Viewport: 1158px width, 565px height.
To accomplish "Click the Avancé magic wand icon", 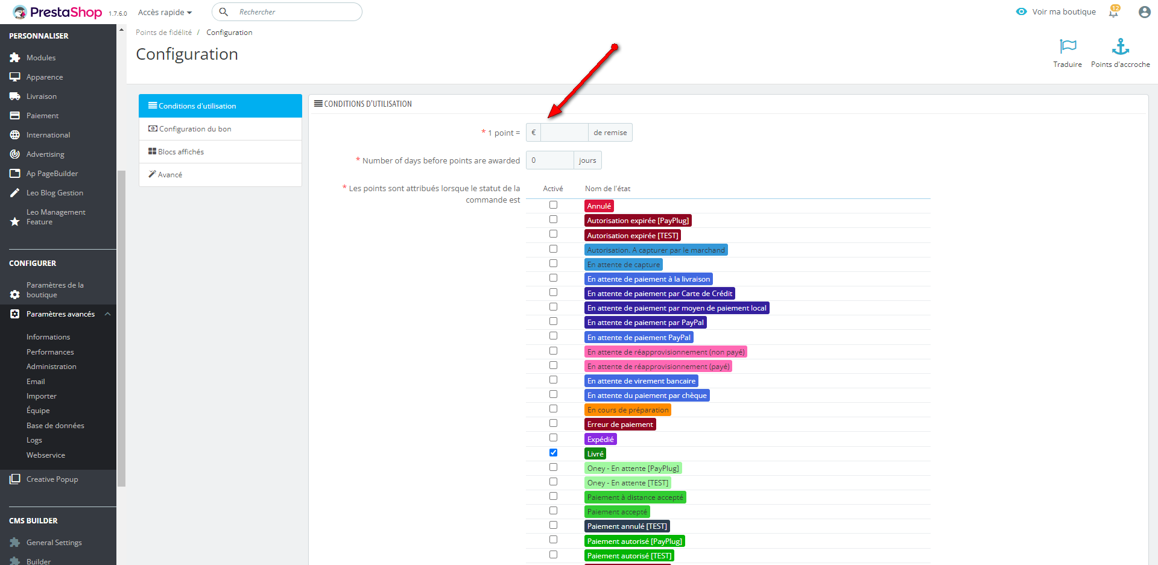I will (153, 174).
